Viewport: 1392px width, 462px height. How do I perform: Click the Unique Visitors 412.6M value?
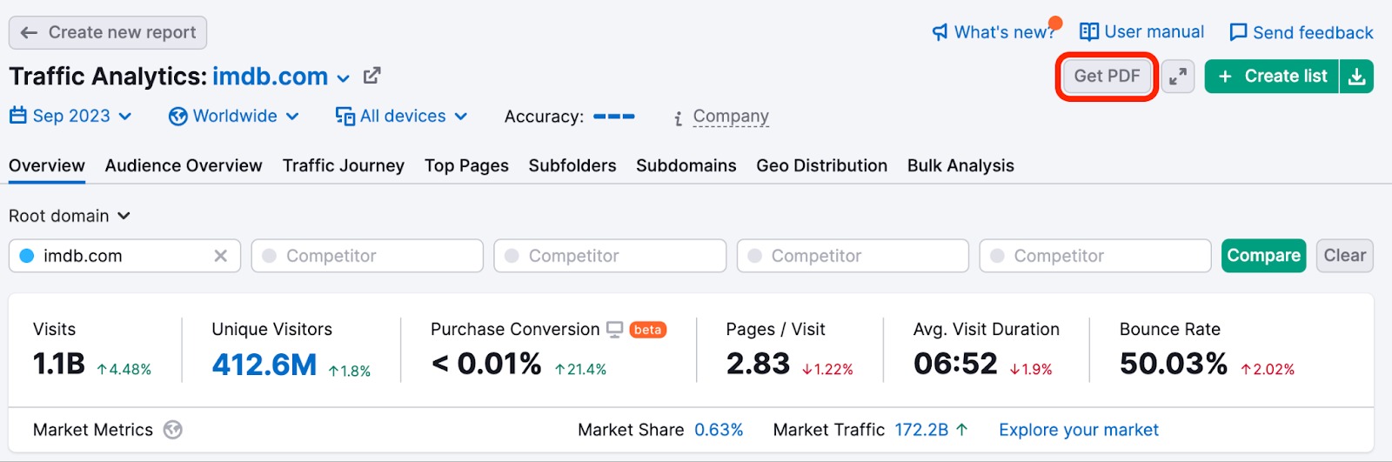pyautogui.click(x=264, y=365)
